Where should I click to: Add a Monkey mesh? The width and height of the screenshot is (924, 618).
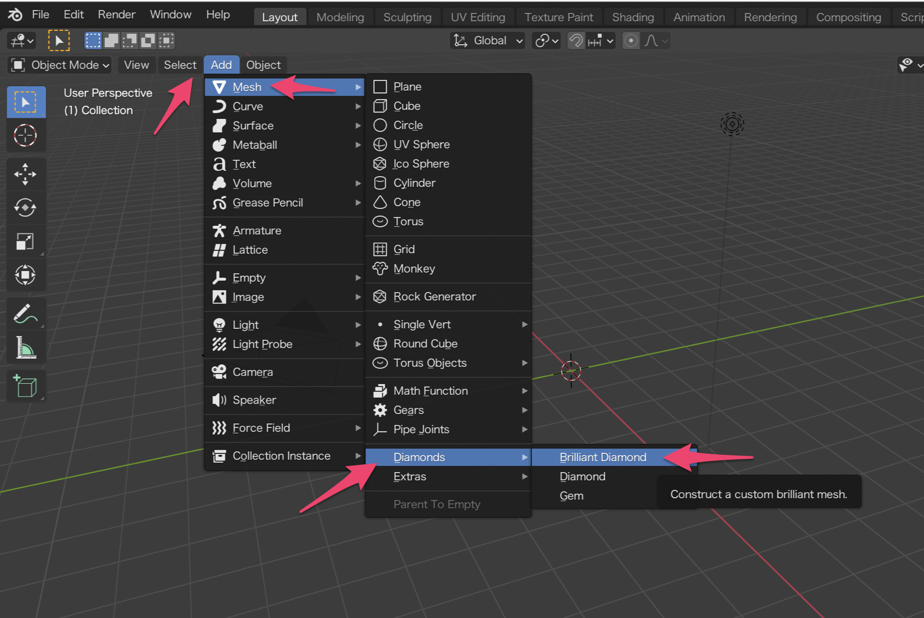coord(448,269)
